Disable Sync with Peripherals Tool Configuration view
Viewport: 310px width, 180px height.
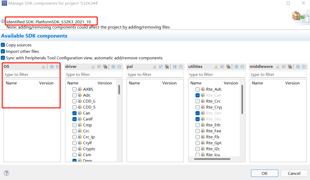coord(3,58)
